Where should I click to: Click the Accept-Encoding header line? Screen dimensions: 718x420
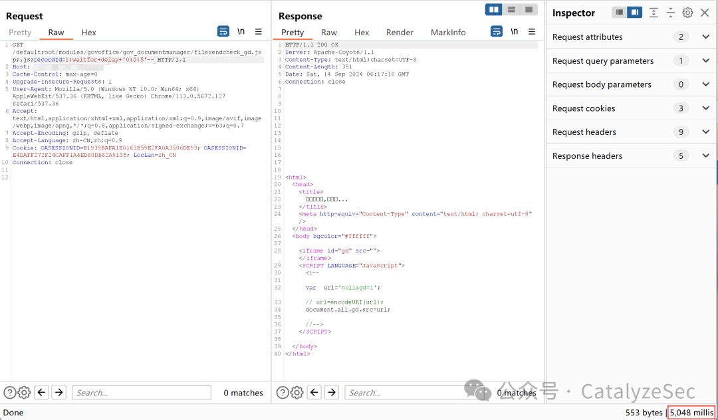coord(65,133)
